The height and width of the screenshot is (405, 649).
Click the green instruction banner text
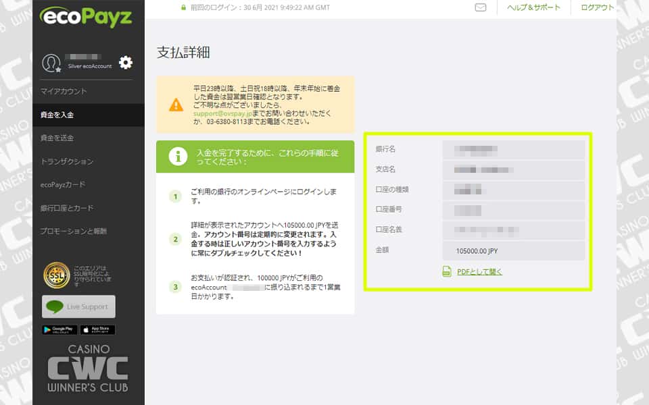click(x=268, y=157)
